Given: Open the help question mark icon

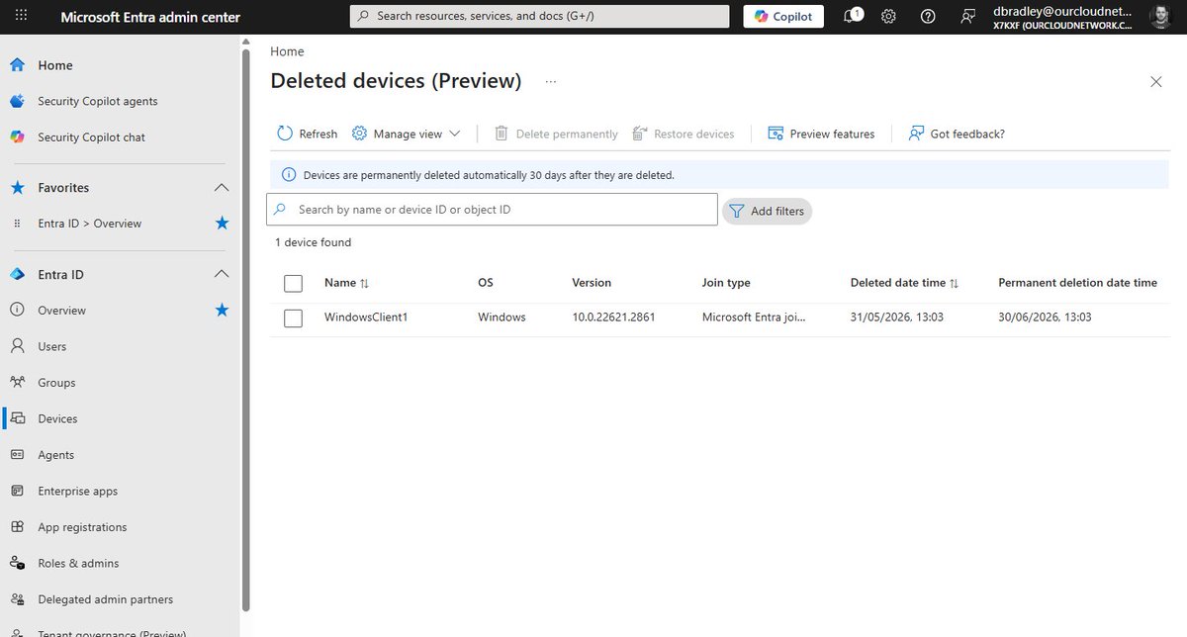Looking at the screenshot, I should point(928,17).
